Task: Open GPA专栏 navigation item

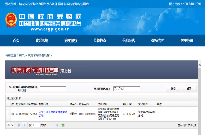Action: click(158, 41)
